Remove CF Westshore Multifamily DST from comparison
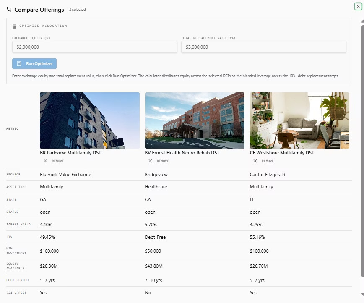 coord(263,161)
